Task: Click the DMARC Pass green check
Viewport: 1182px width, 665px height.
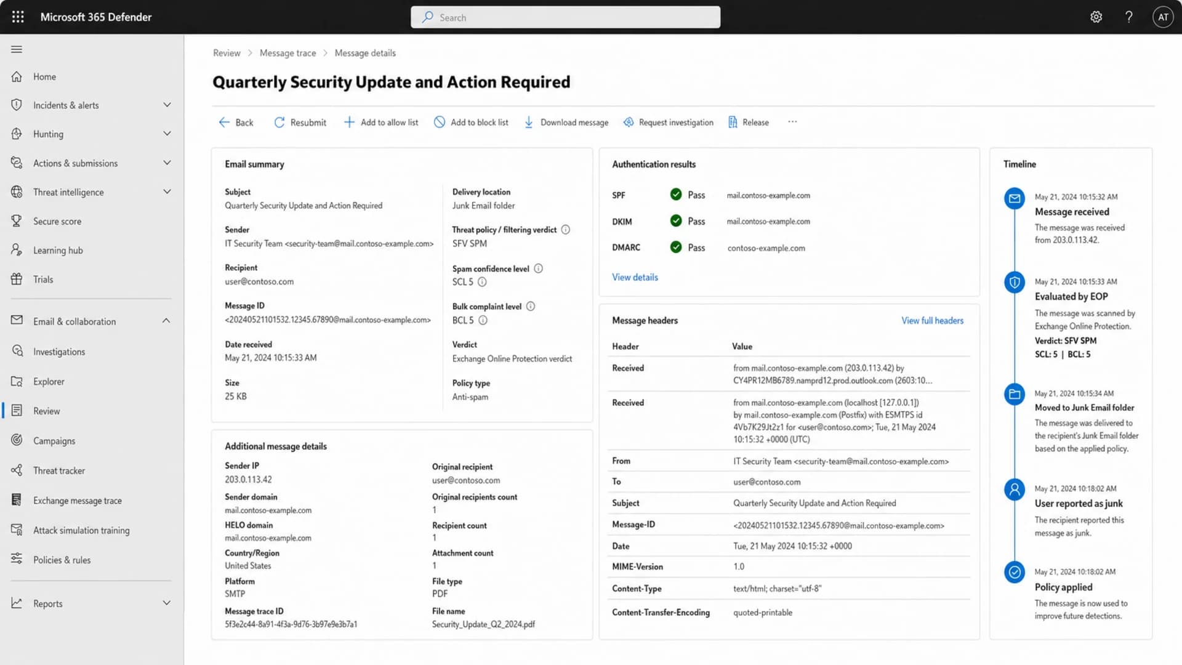Action: [676, 247]
